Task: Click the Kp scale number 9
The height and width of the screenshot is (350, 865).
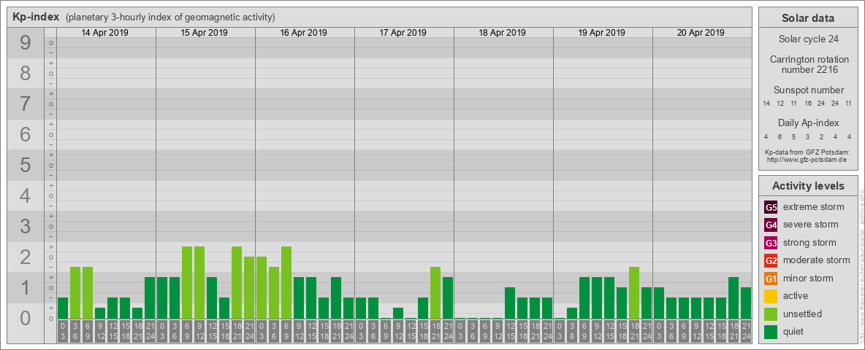Action: coord(25,43)
